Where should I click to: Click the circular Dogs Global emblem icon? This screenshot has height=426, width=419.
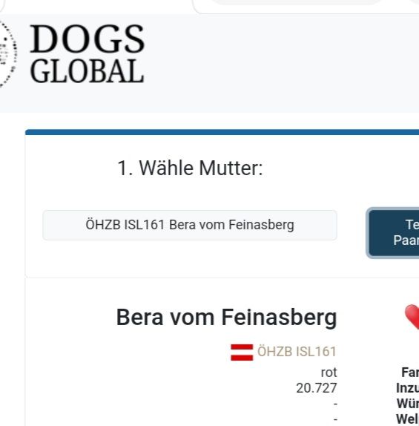click(7, 53)
